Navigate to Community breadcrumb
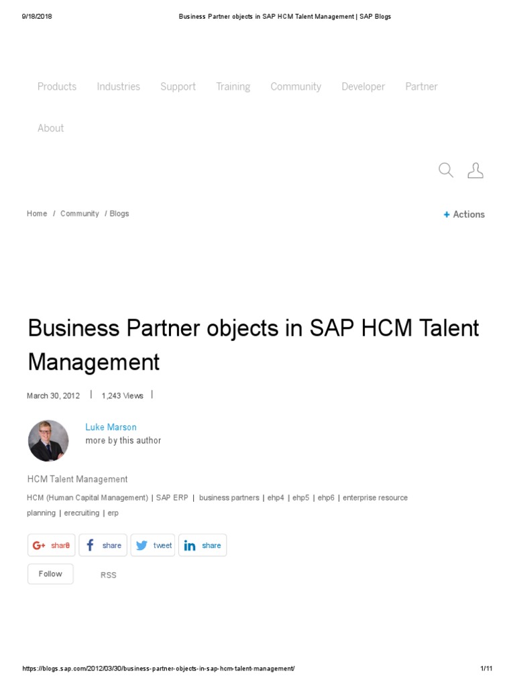Screen dimensions: 515x686 [80, 214]
